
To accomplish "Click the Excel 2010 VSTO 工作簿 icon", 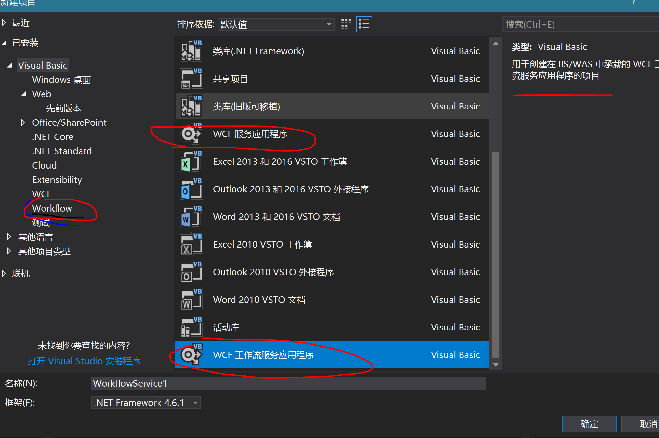I will coord(192,244).
